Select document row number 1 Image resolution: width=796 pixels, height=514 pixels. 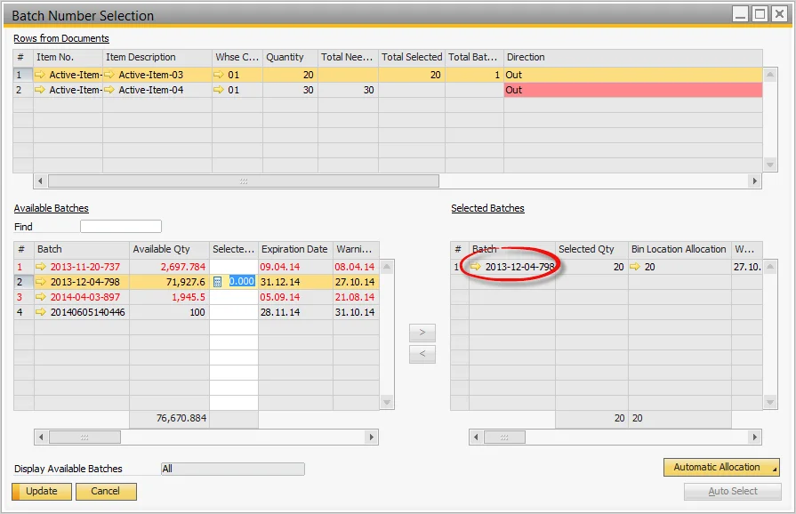tap(23, 75)
